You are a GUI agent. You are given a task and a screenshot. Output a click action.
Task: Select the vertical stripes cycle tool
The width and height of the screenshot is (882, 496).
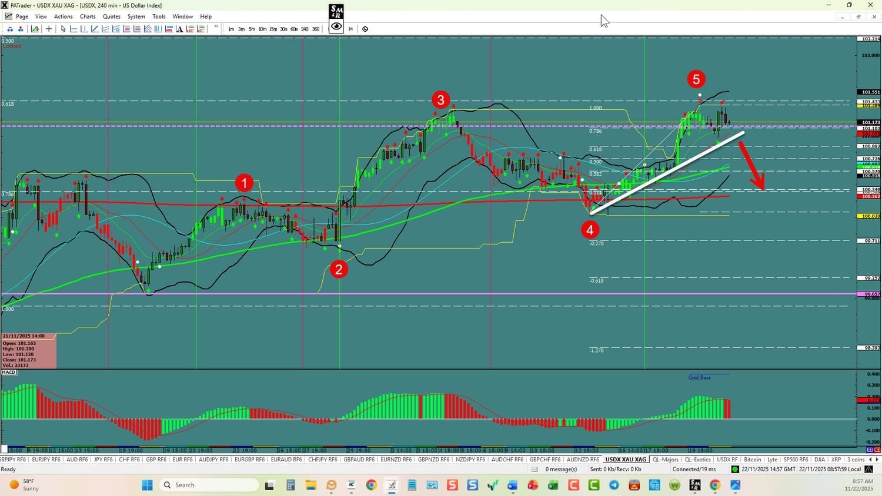click(158, 29)
